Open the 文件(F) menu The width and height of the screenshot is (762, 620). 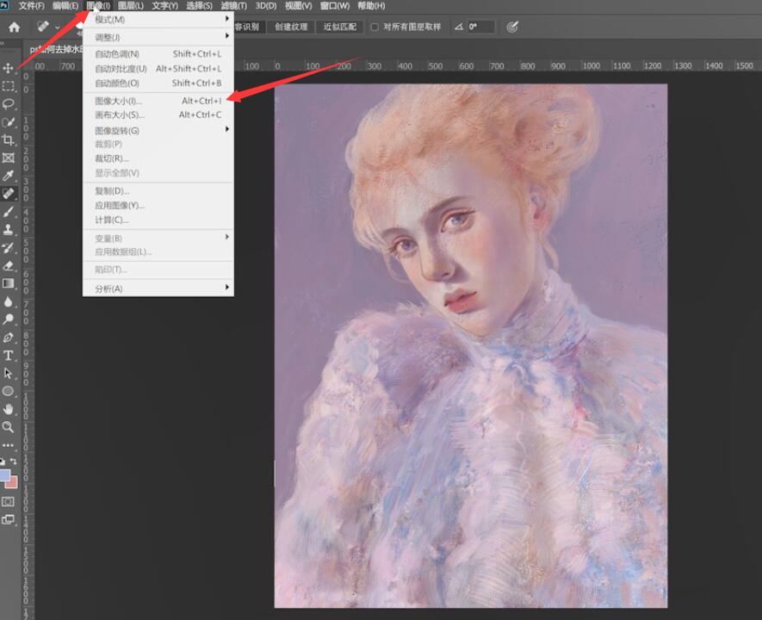pos(32,6)
